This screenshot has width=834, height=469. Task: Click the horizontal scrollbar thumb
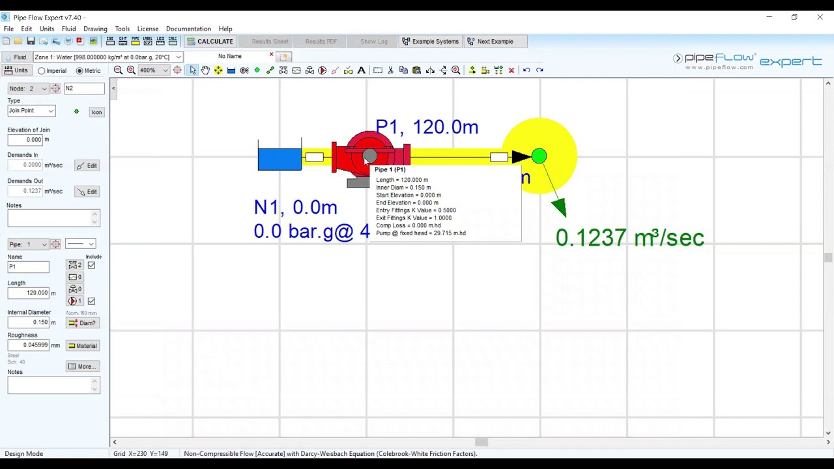pyautogui.click(x=482, y=443)
